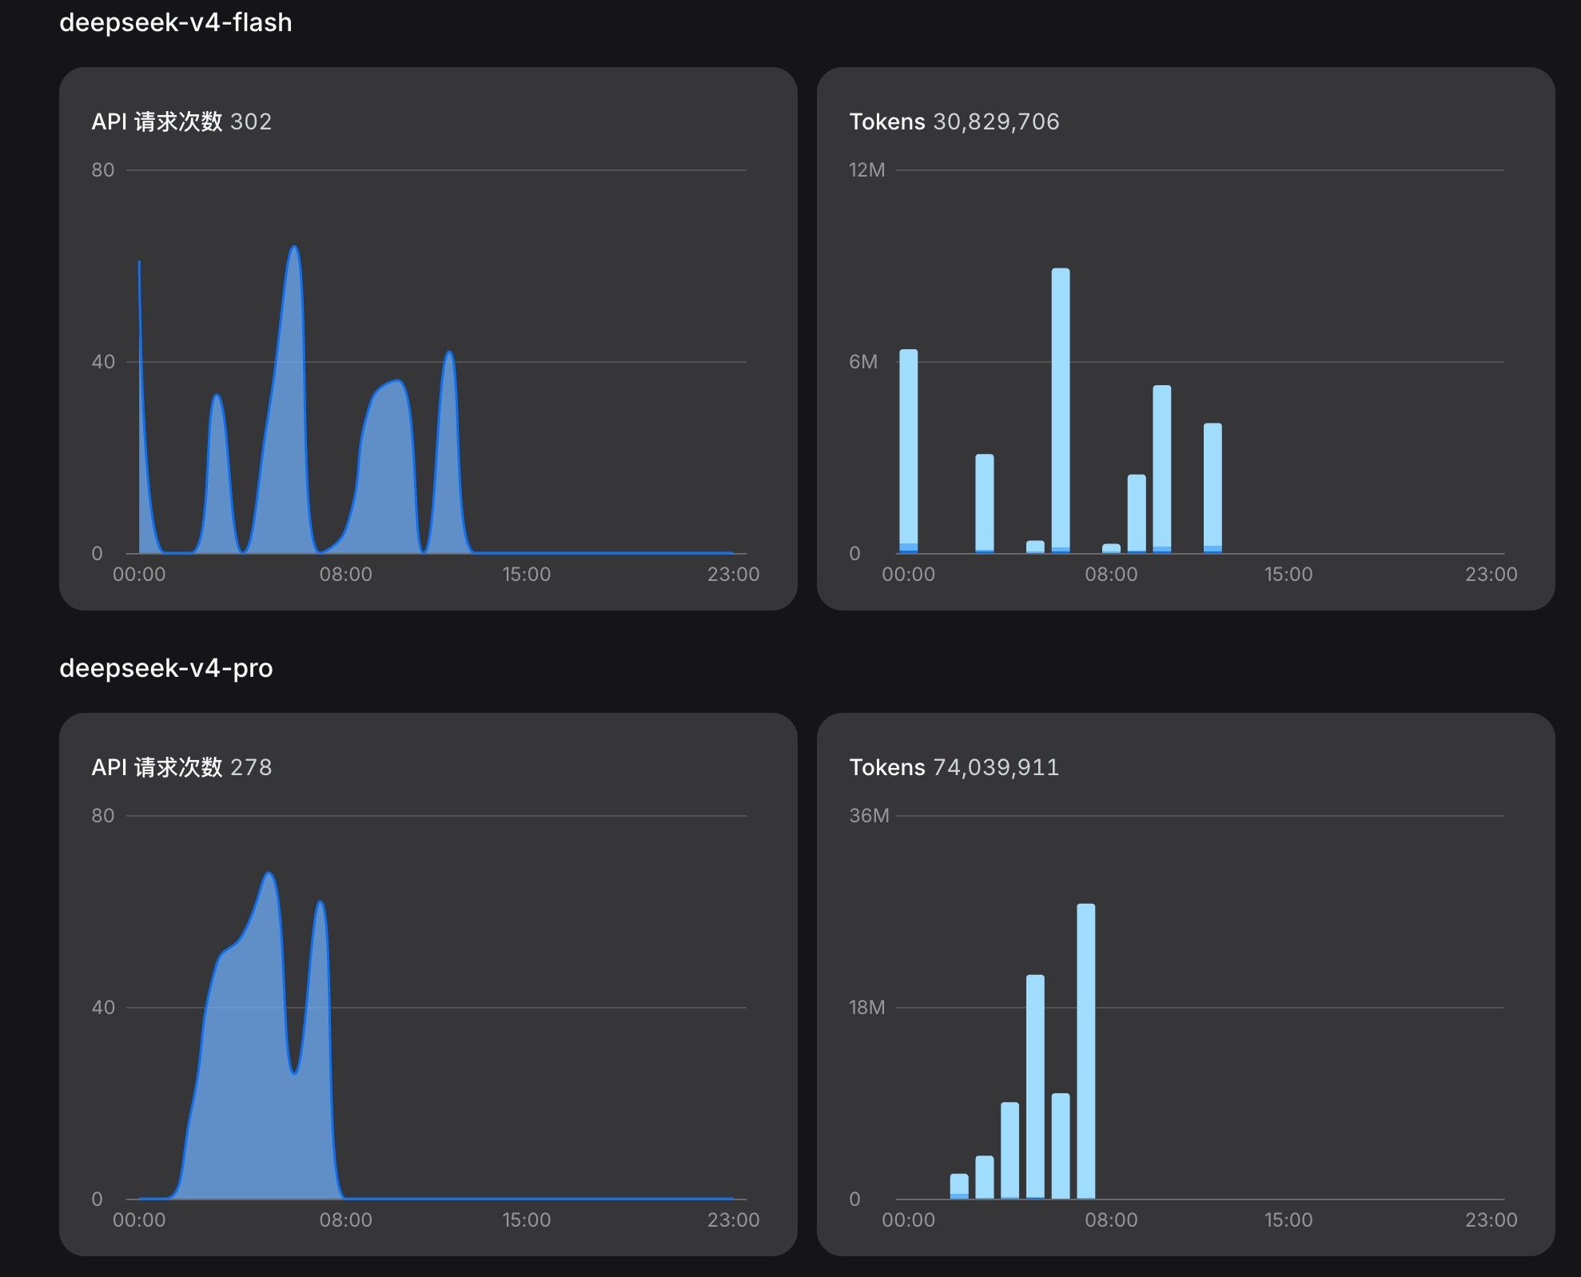
Task: Click the 15:00 label in flash requests chart
Action: pos(527,575)
